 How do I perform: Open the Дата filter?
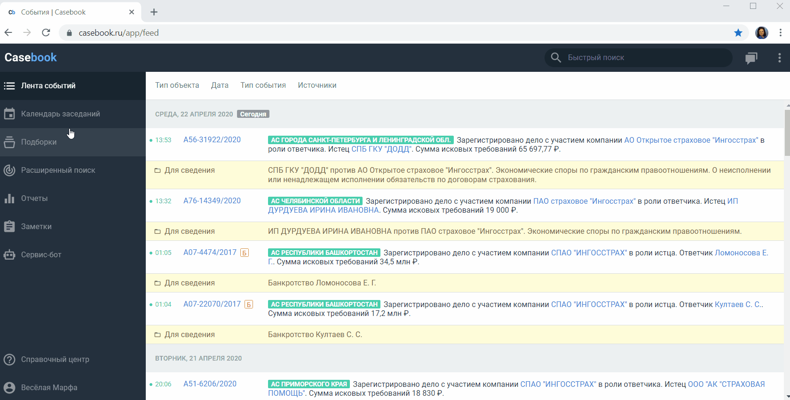point(220,85)
